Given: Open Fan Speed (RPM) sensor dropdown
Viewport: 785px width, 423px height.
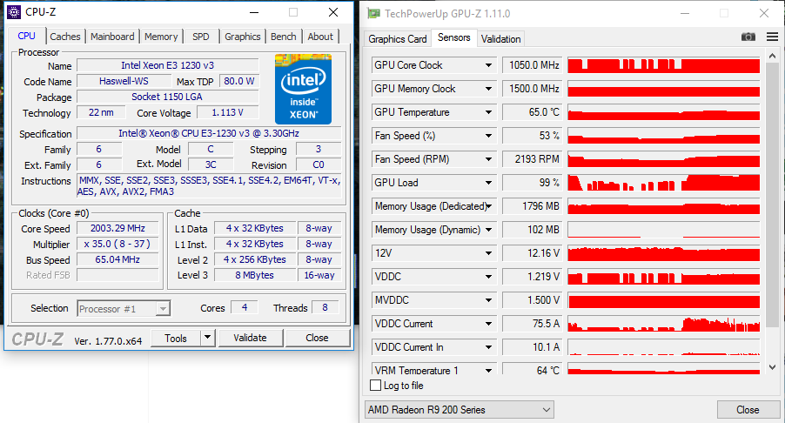Looking at the screenshot, I should 488,159.
